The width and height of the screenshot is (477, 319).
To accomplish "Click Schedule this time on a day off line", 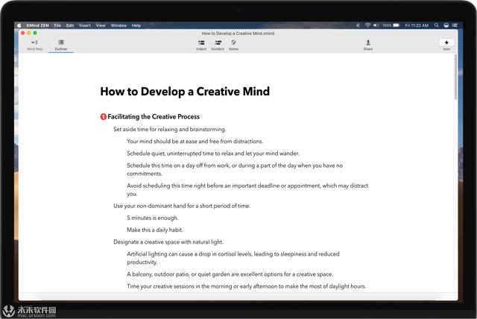I will pos(235,169).
